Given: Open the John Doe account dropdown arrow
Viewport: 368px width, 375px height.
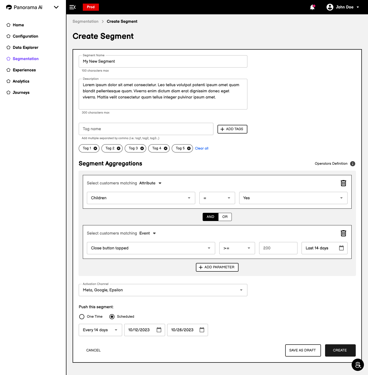Looking at the screenshot, I should pos(358,7).
